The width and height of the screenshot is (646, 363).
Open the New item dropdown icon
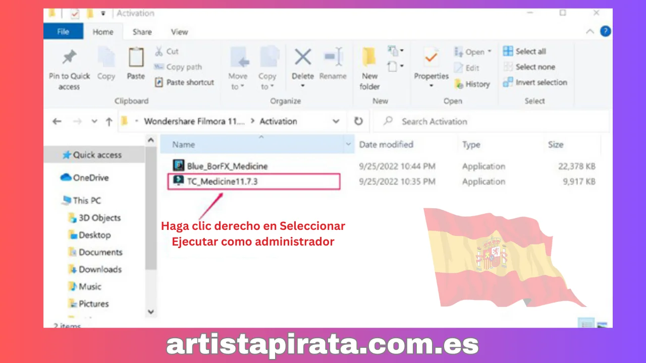[x=396, y=50]
